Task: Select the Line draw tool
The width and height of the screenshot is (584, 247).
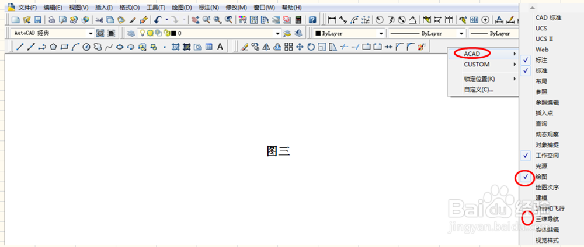Action: tap(20, 47)
